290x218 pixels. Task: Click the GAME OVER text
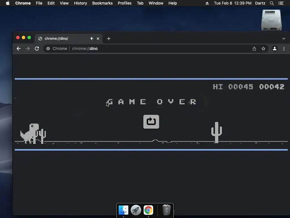(152, 102)
